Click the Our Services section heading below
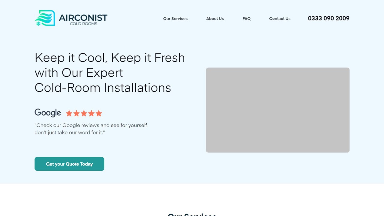Viewport: 384px width, 216px height. [192, 214]
